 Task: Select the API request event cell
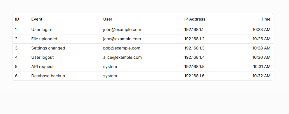[x=42, y=67]
